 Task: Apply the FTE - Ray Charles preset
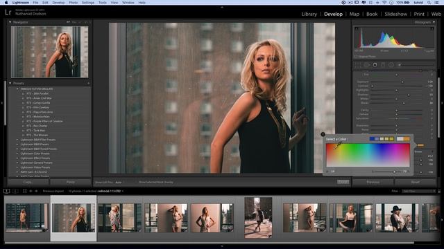(37, 126)
